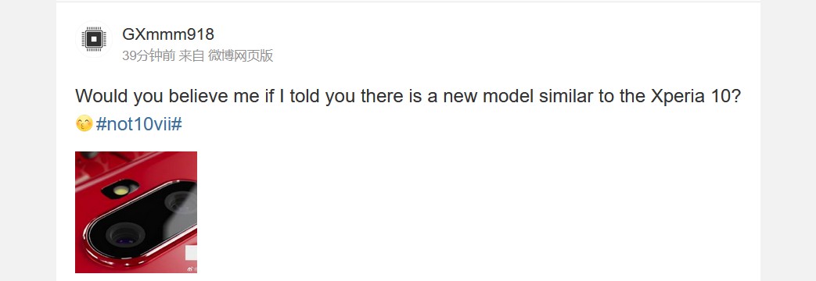The image size is (816, 281).
Task: Click the gray page margin right of post
Action: click(x=788, y=140)
